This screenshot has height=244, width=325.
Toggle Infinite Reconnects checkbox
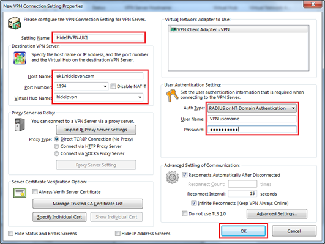(194, 203)
